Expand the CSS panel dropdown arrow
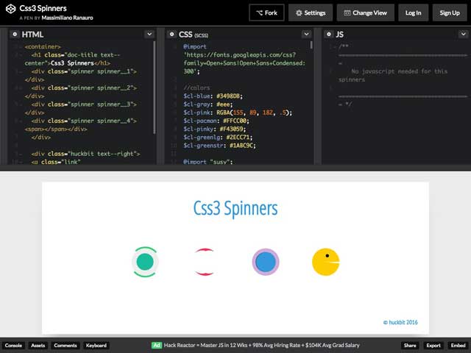Image resolution: width=471 pixels, height=353 pixels. pyautogui.click(x=306, y=35)
